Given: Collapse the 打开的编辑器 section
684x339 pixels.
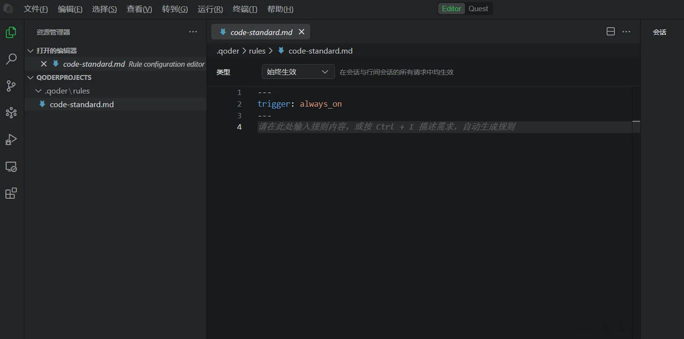Looking at the screenshot, I should coord(30,50).
